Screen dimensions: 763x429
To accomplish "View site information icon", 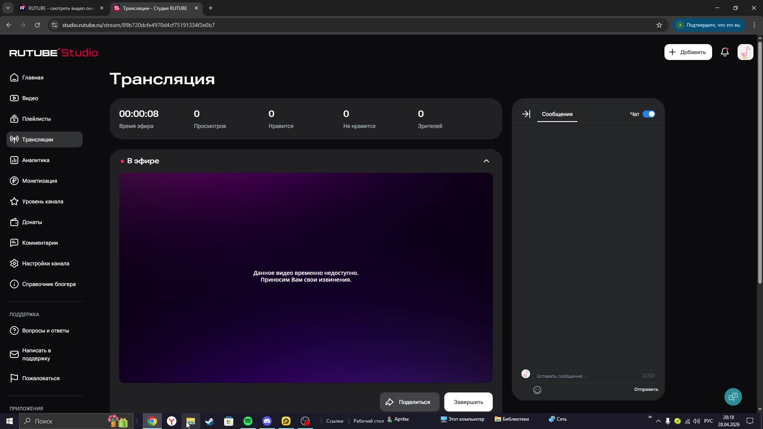I will (x=54, y=25).
